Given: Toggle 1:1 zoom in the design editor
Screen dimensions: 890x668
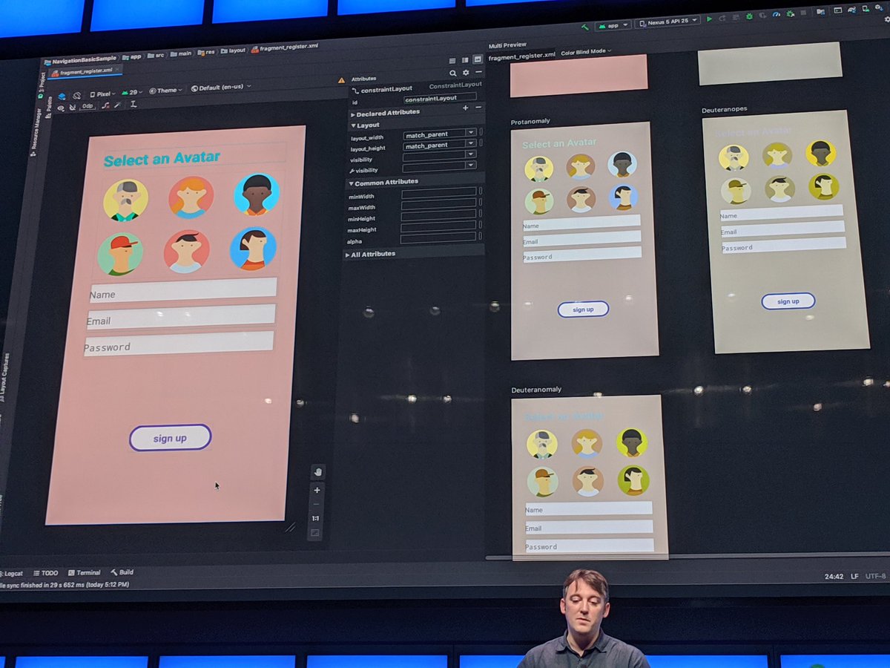Looking at the screenshot, I should (x=315, y=518).
